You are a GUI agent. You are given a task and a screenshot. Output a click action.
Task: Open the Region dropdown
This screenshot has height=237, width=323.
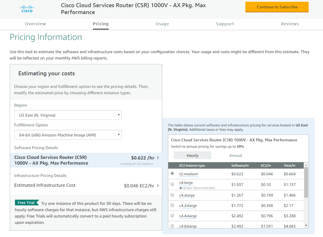tap(68, 115)
